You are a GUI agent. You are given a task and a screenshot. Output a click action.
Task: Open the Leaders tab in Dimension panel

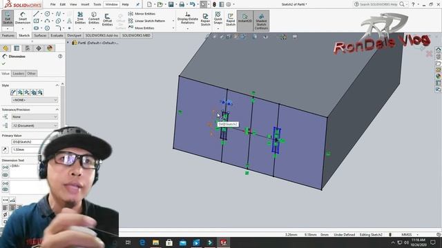(19, 74)
